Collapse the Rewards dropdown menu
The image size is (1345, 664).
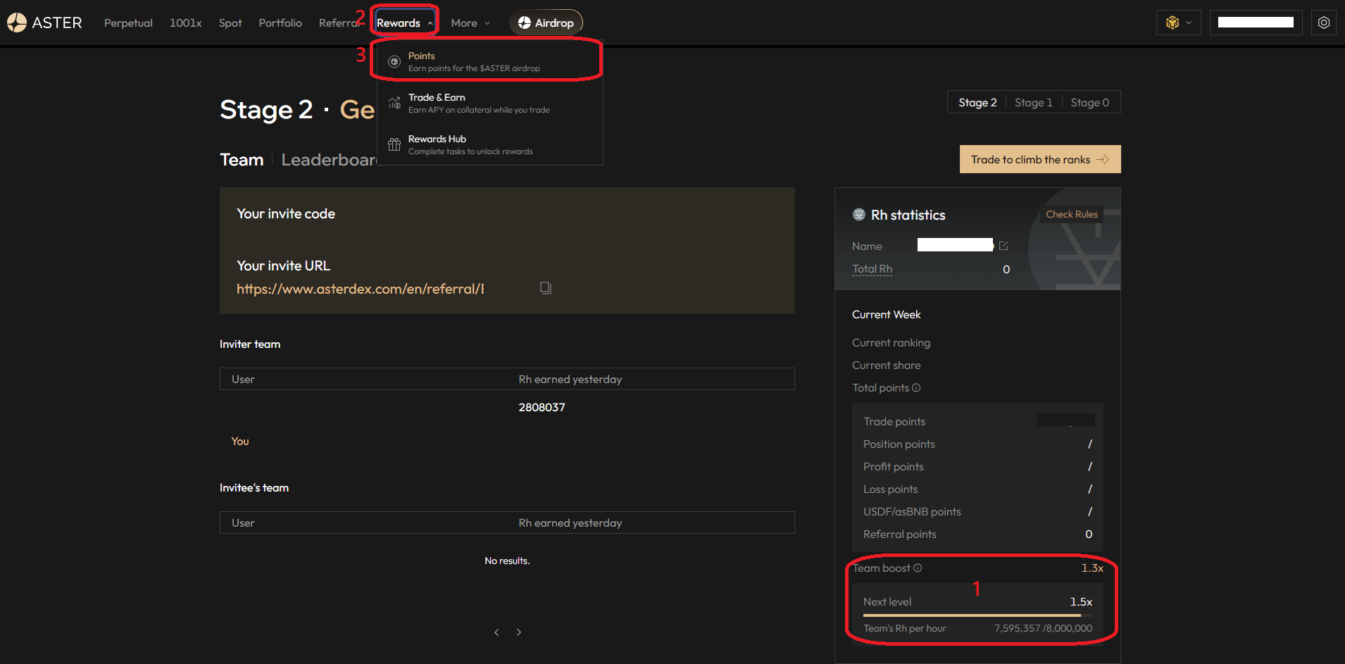pyautogui.click(x=404, y=23)
